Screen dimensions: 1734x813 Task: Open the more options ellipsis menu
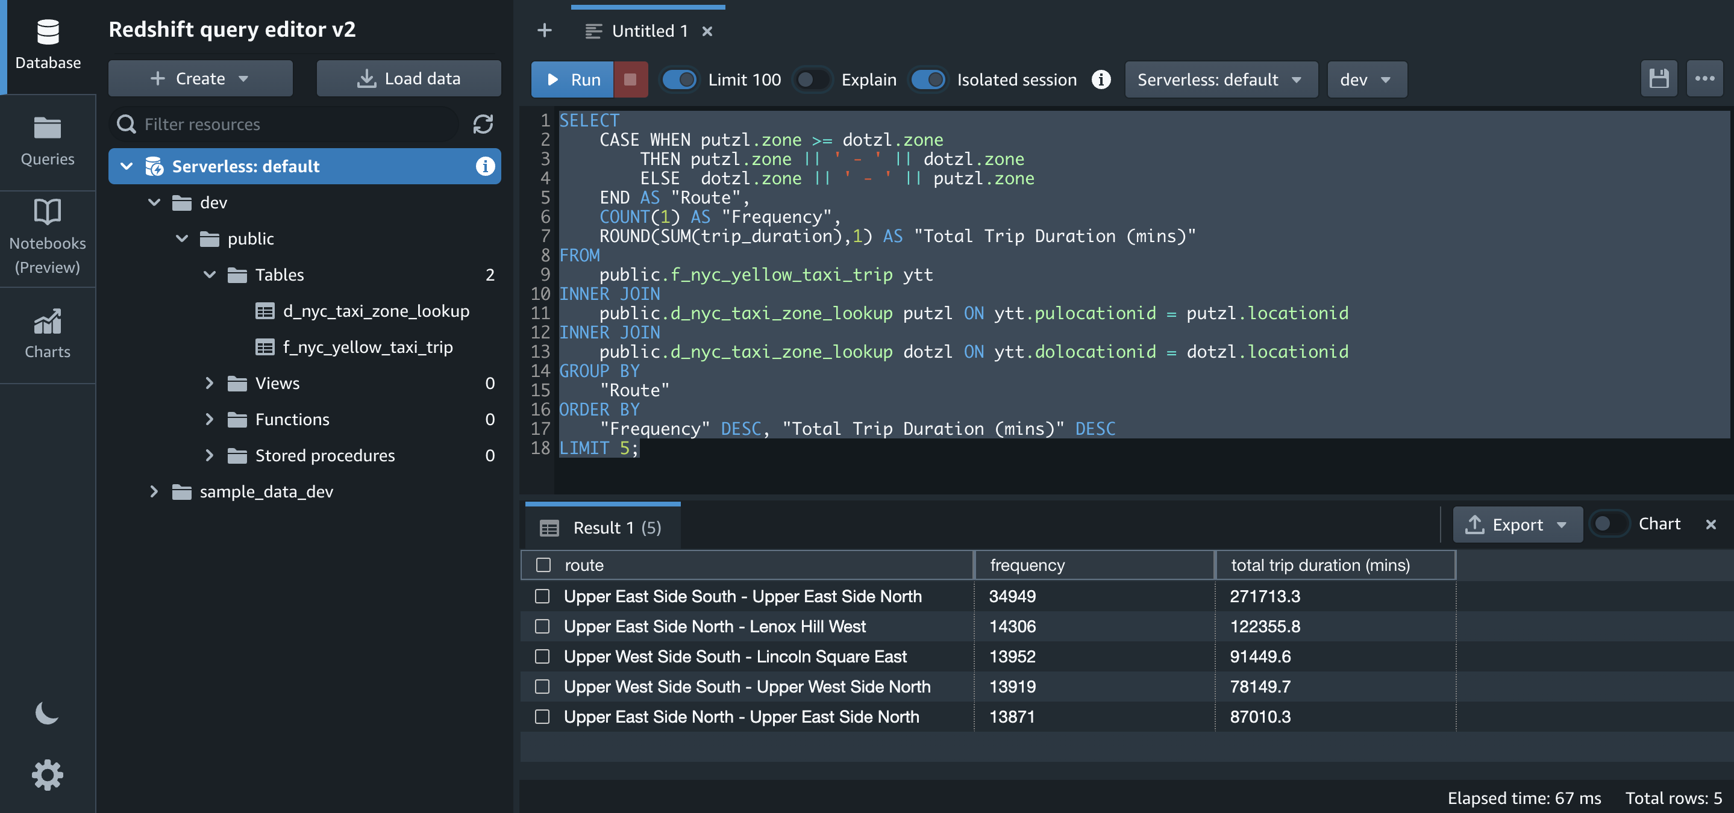[x=1704, y=79]
